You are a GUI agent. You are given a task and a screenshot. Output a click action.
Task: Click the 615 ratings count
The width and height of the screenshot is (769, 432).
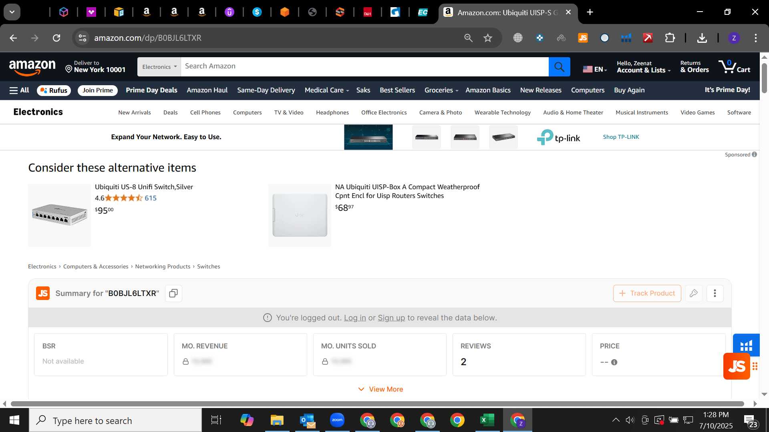[151, 198]
